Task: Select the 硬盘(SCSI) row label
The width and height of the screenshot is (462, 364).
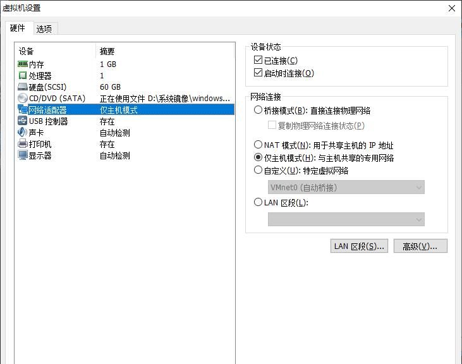Action: [x=48, y=87]
